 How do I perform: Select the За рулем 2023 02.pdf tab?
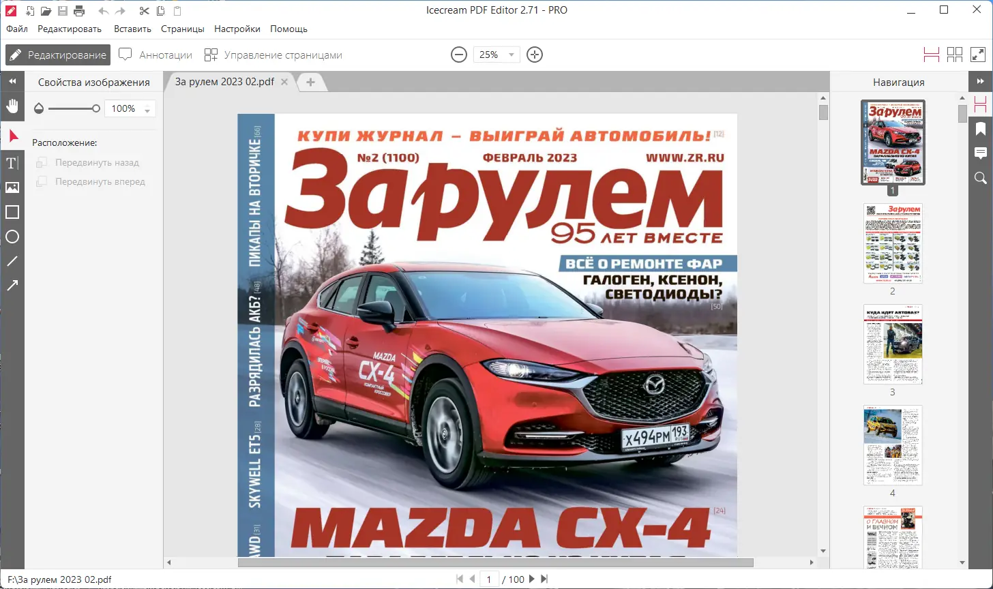(x=224, y=82)
